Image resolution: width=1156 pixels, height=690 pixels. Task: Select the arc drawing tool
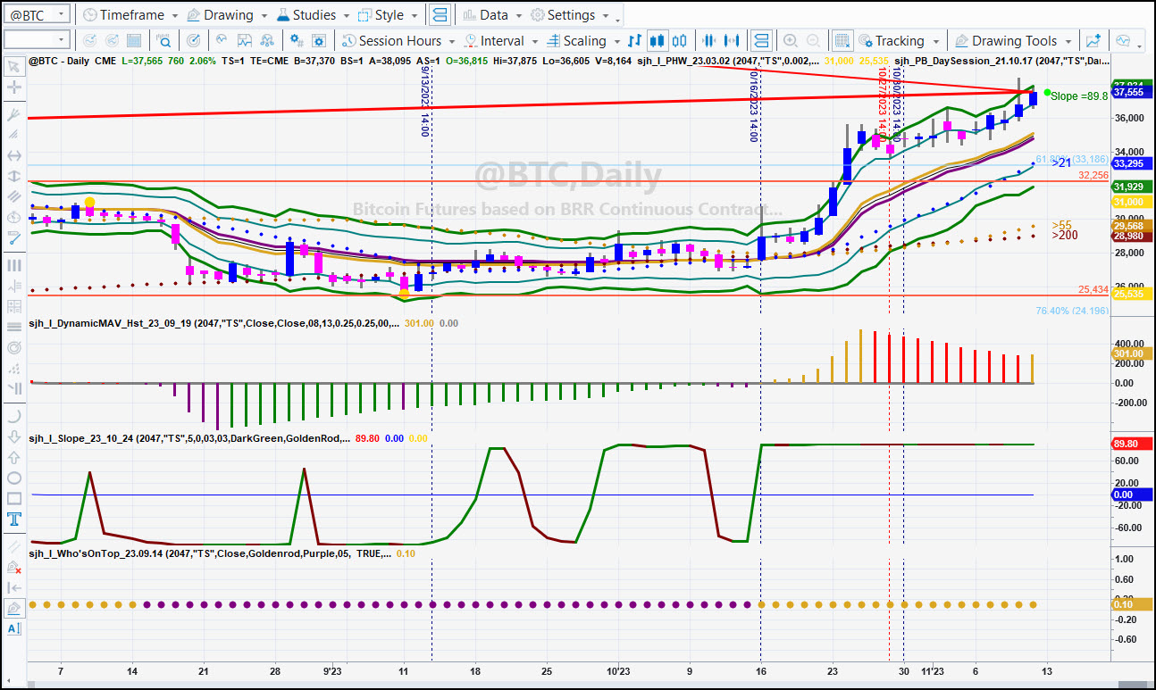click(x=13, y=416)
